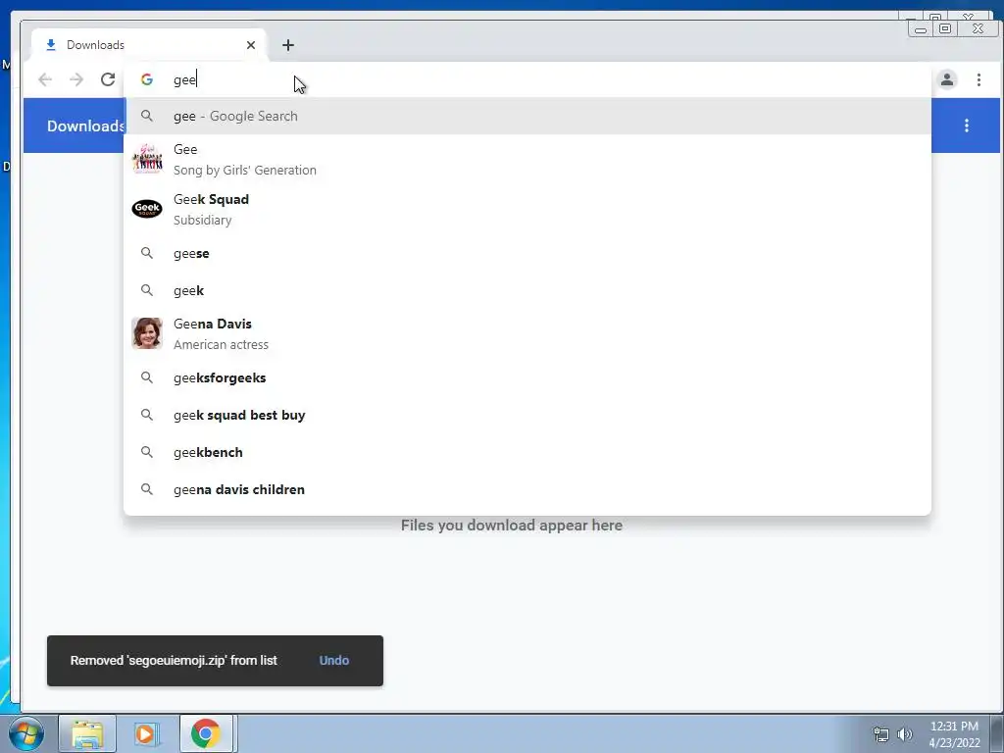1004x753 pixels.
Task: Open Windows Media Player from taskbar
Action: click(145, 733)
